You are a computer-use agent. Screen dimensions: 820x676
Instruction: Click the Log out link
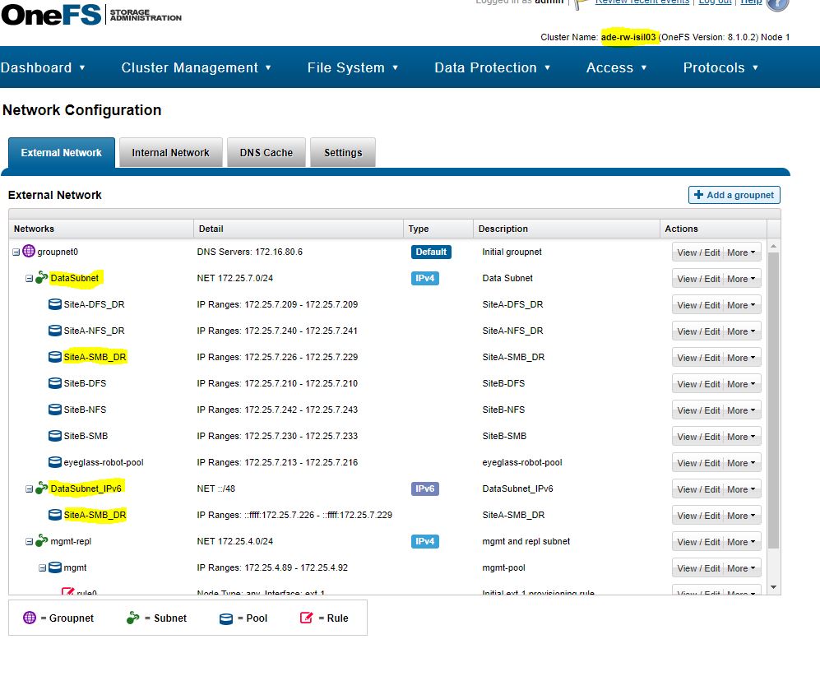pyautogui.click(x=715, y=2)
